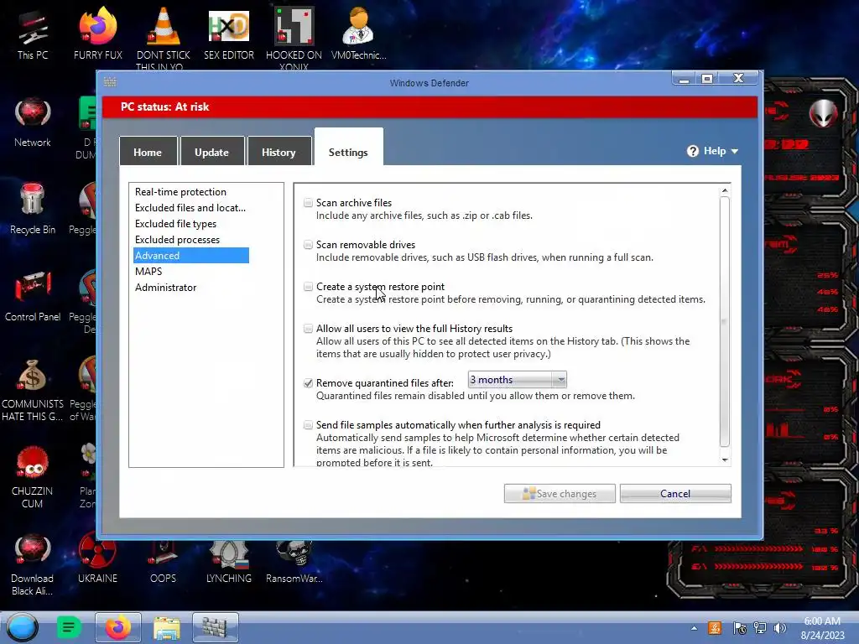Select Administrator in the settings list
Screen dimensions: 859x644
(x=166, y=287)
